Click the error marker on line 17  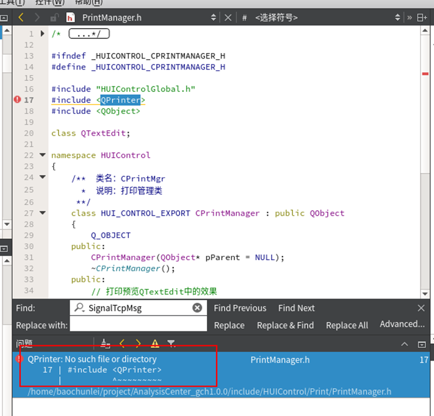tap(18, 99)
